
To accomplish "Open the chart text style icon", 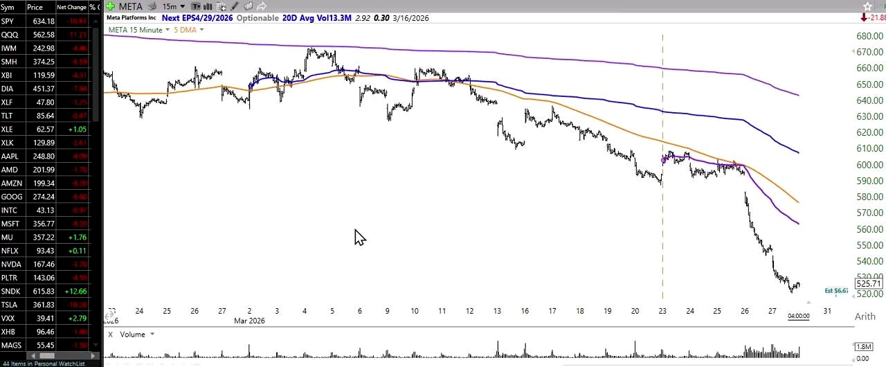I will click(x=196, y=6).
